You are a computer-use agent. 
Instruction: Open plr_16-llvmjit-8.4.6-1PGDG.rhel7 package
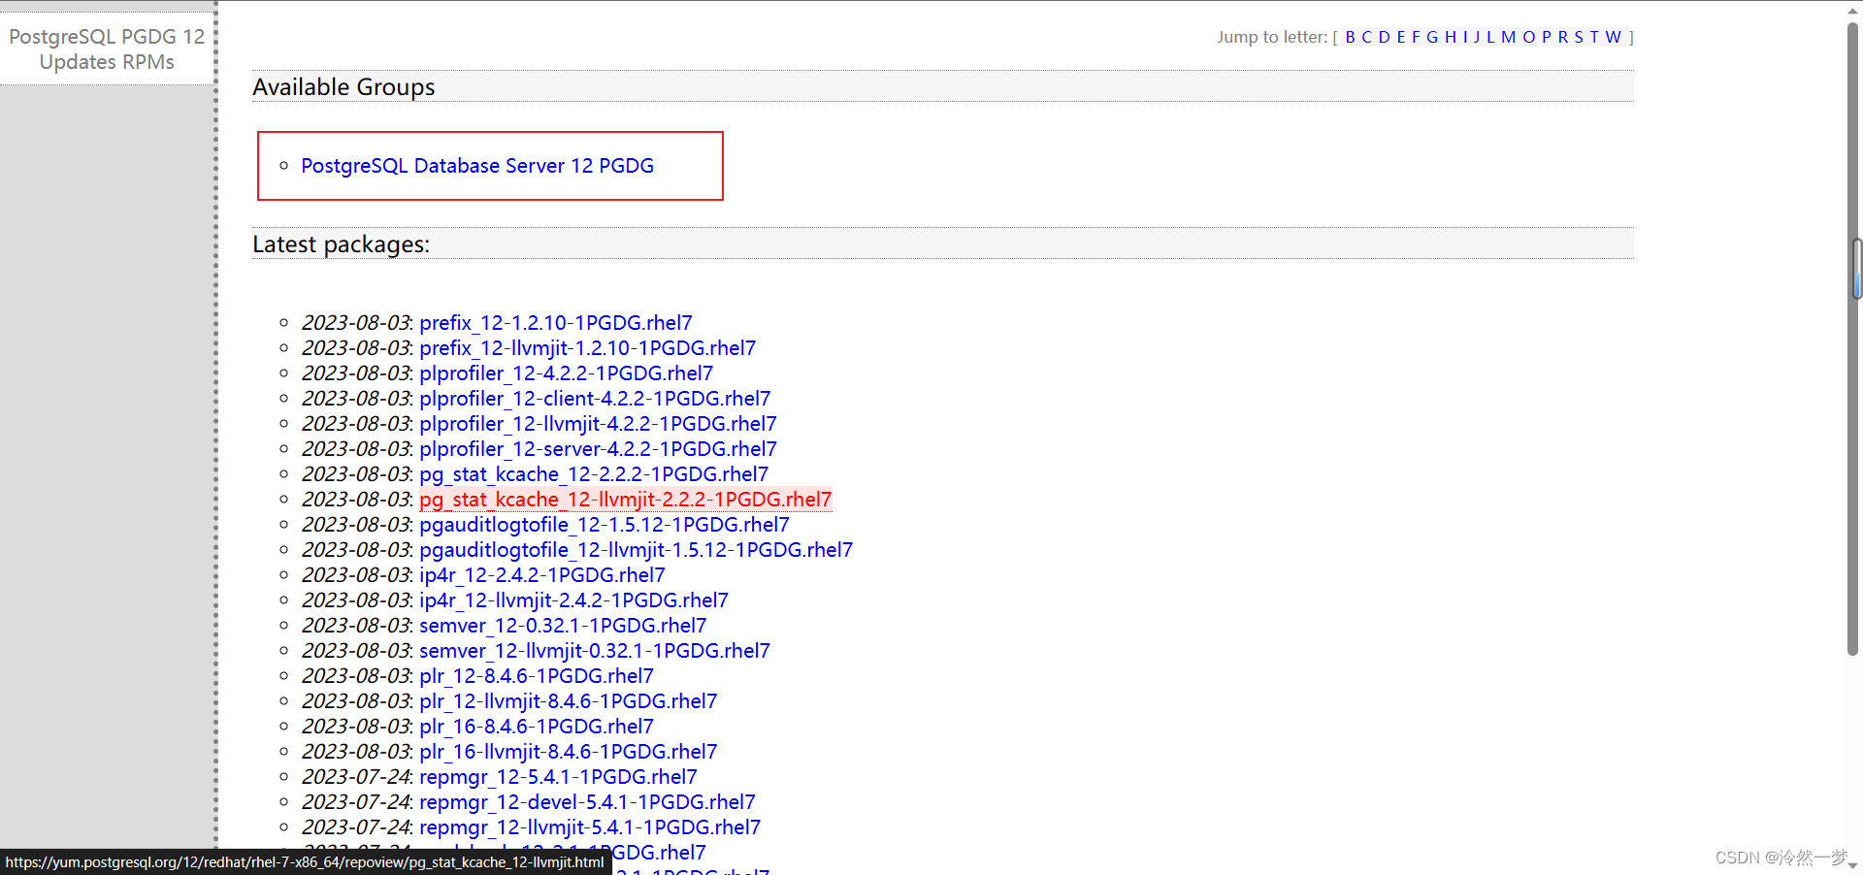569,752
